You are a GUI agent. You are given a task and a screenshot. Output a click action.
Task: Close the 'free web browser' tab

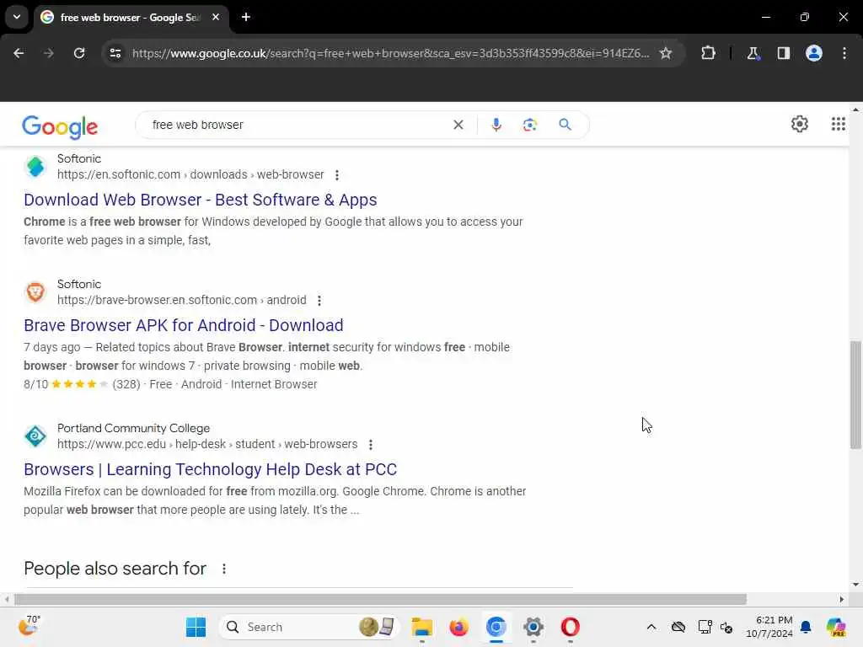[x=216, y=17]
